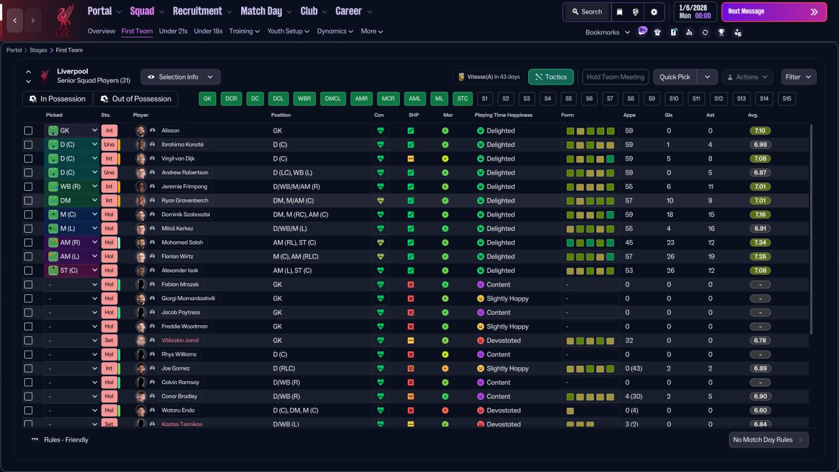839x472 pixels.
Task: Open the Tactics button
Action: 551,77
